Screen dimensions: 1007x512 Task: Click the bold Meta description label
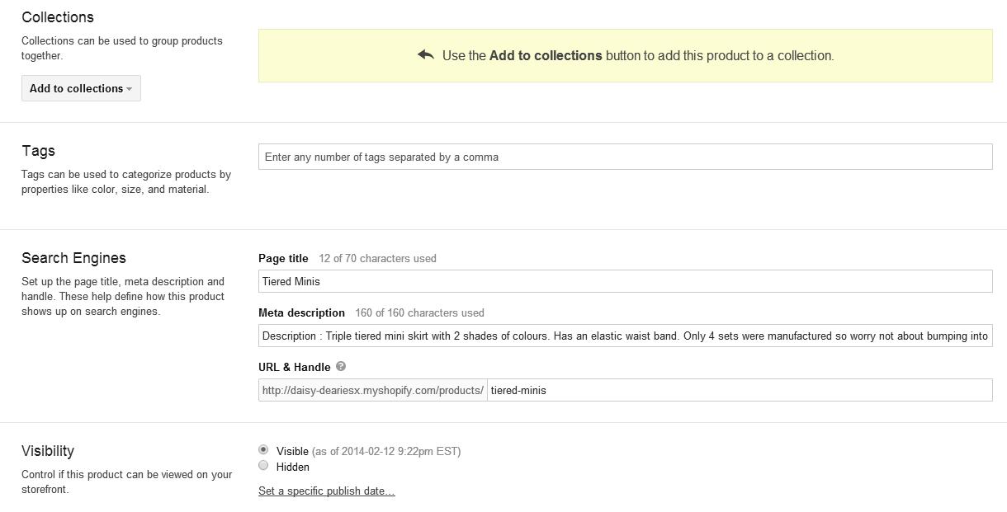click(x=301, y=312)
